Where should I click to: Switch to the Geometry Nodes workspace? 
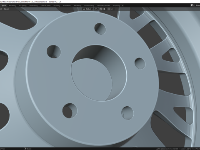pos(103,5)
